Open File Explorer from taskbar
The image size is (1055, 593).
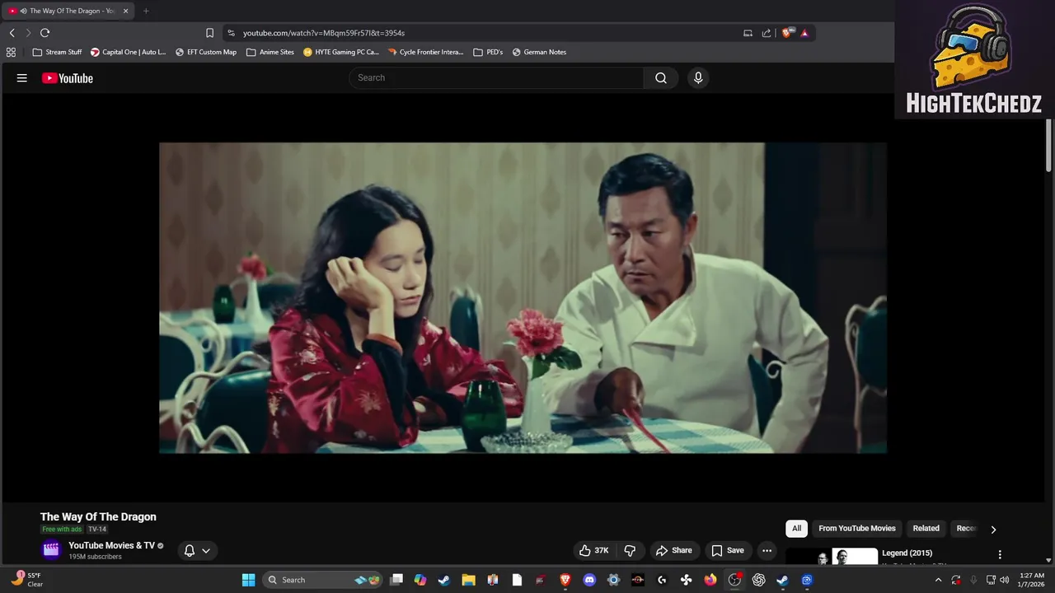pyautogui.click(x=468, y=580)
